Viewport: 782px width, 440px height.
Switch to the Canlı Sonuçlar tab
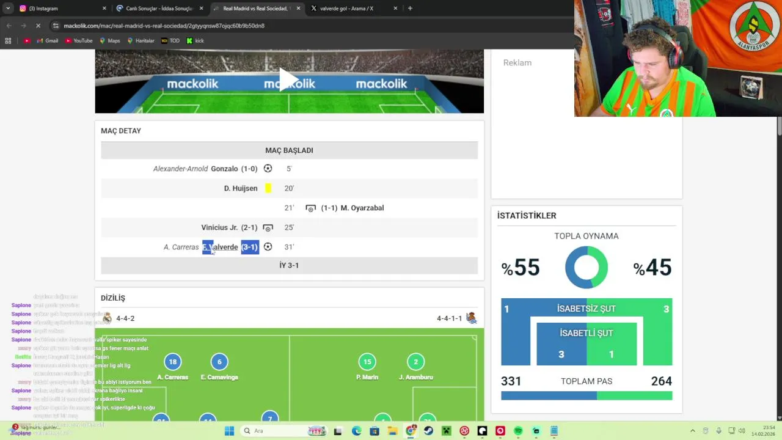point(159,9)
